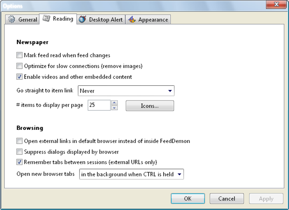
Task: Check Suppress dialogs displayed by browser
Action: (x=20, y=151)
